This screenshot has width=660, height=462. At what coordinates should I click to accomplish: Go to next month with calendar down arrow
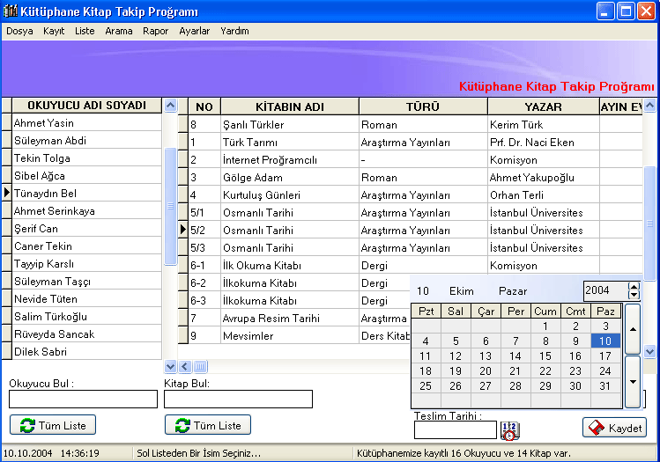click(633, 382)
